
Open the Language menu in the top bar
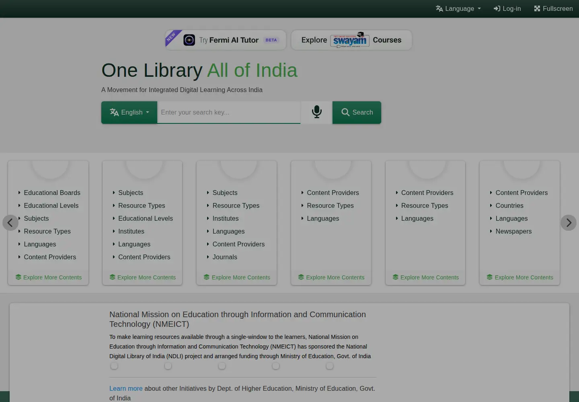458,8
